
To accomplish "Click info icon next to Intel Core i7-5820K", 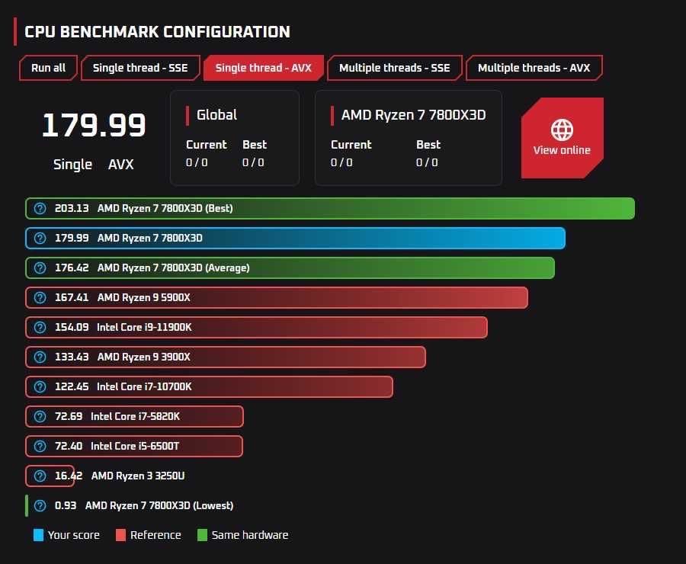I will coord(40,417).
